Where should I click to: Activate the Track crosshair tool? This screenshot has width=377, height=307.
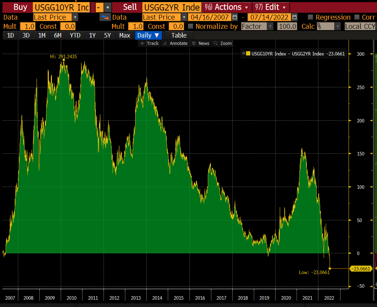coord(150,44)
